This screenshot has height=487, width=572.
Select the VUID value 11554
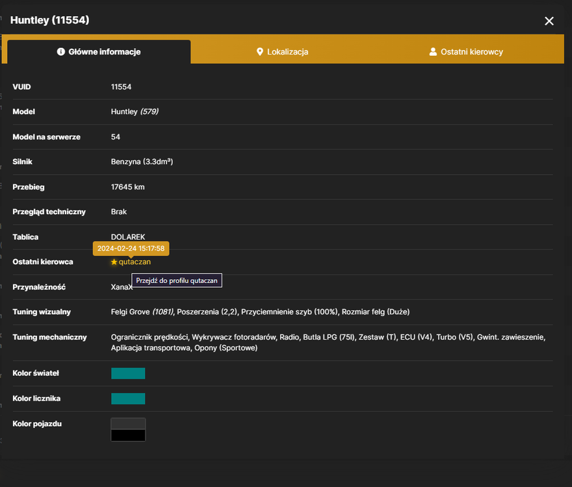coord(121,87)
